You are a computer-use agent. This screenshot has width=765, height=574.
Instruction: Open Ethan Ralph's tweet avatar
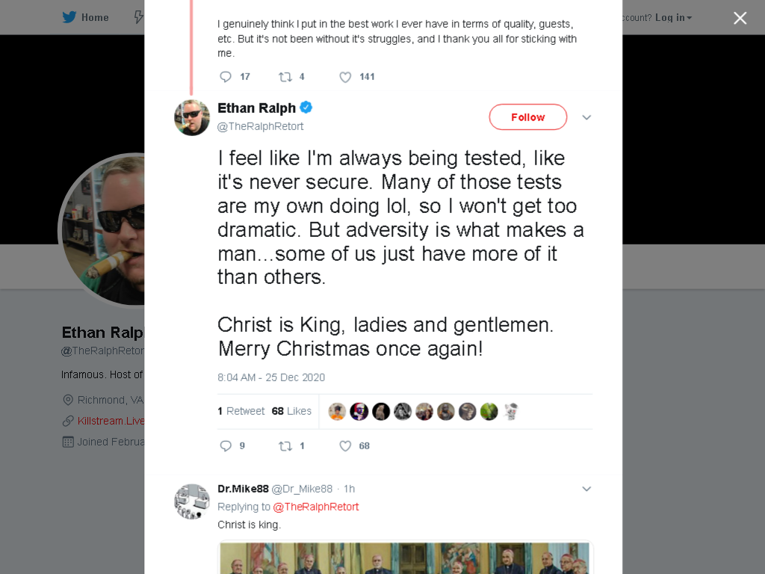pyautogui.click(x=192, y=117)
